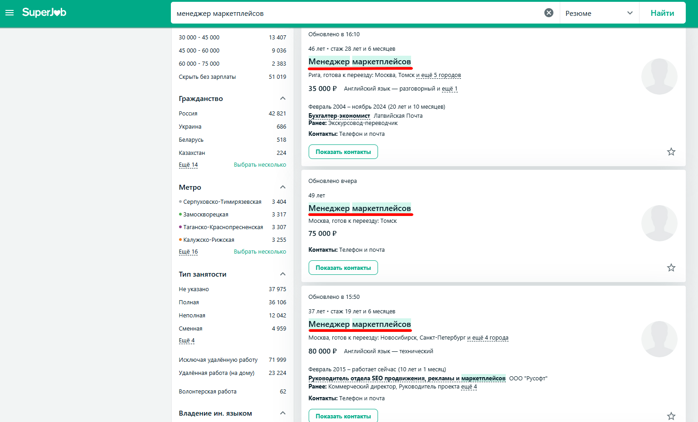This screenshot has width=698, height=422.
Task: Select the Замоскворецкая metro line filter
Action: pyautogui.click(x=206, y=215)
